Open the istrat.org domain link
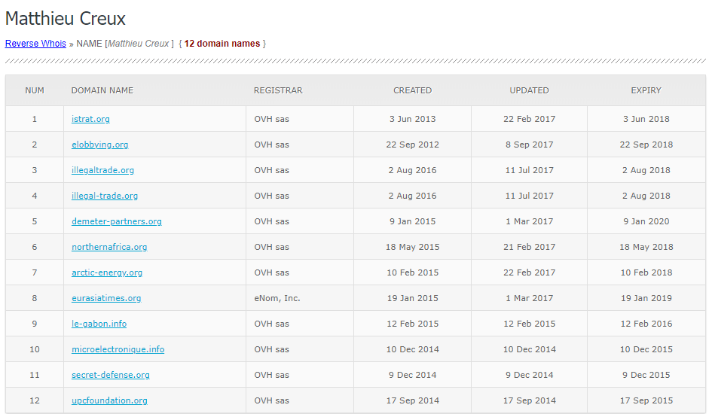712x414 pixels. pyautogui.click(x=90, y=119)
